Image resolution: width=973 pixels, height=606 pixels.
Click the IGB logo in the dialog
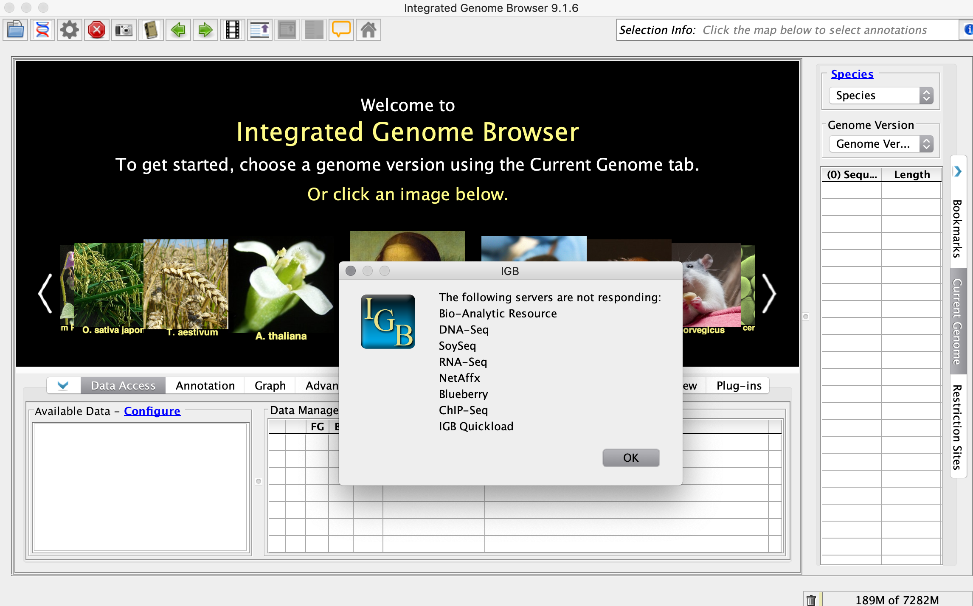tap(388, 322)
